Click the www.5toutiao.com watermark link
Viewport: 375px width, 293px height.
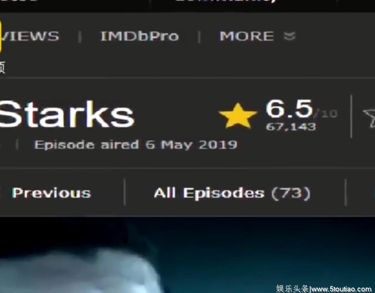tap(342, 289)
